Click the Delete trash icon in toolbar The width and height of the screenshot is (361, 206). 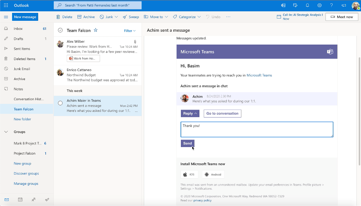coord(58,17)
